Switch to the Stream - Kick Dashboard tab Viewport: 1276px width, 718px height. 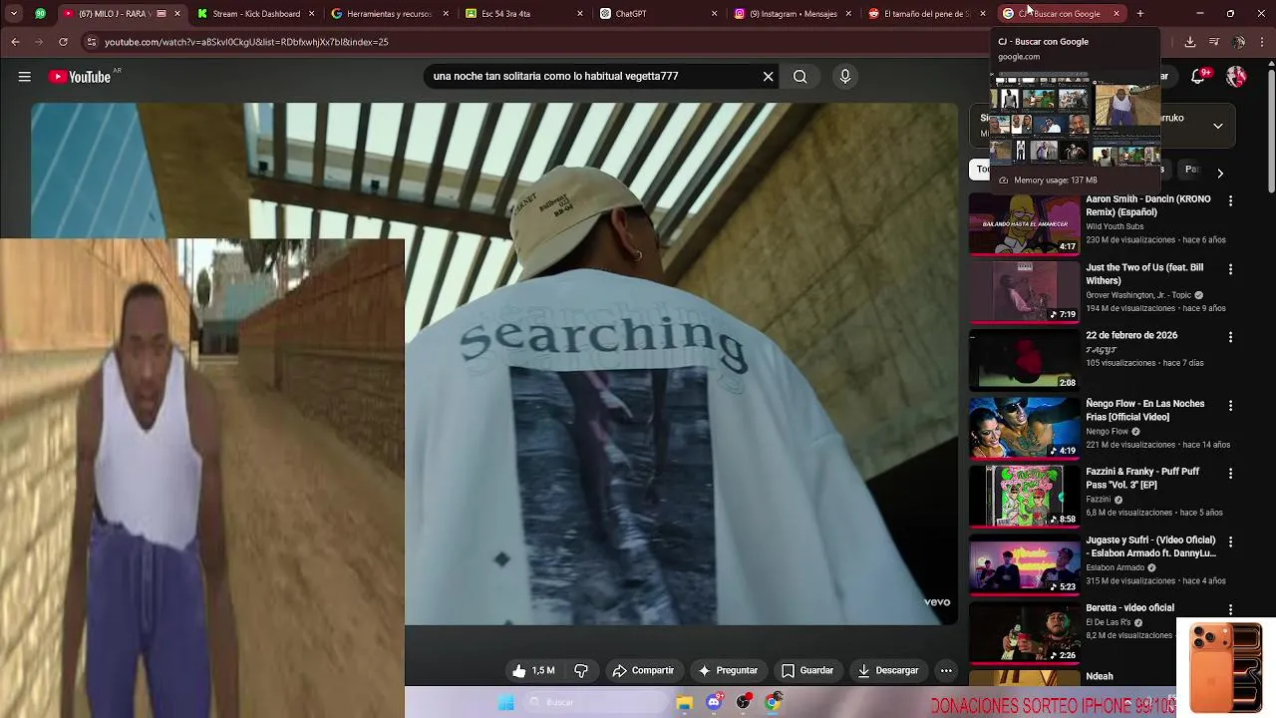(x=256, y=14)
